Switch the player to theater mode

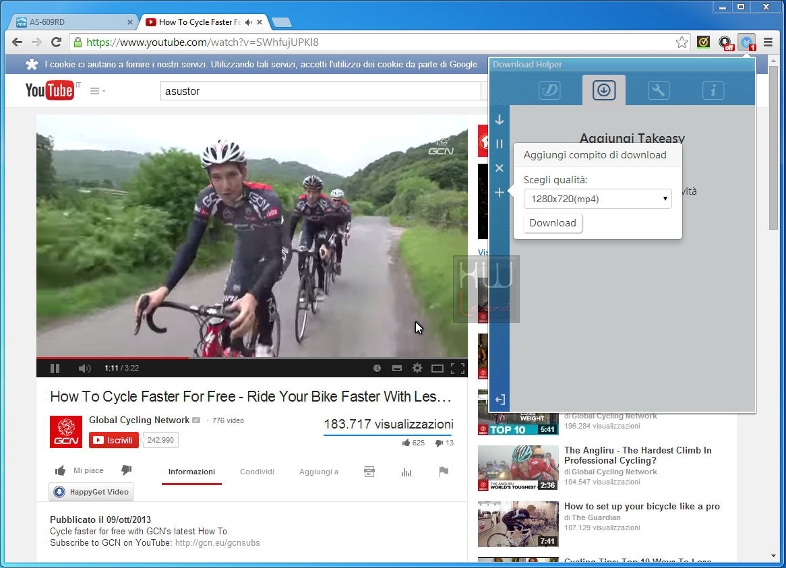437,368
